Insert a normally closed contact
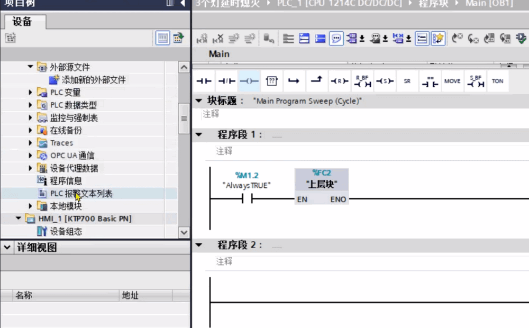Image resolution: width=529 pixels, height=328 pixels. [227, 81]
